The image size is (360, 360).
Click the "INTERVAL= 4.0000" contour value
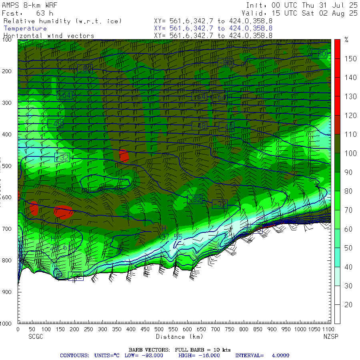tap(262, 356)
